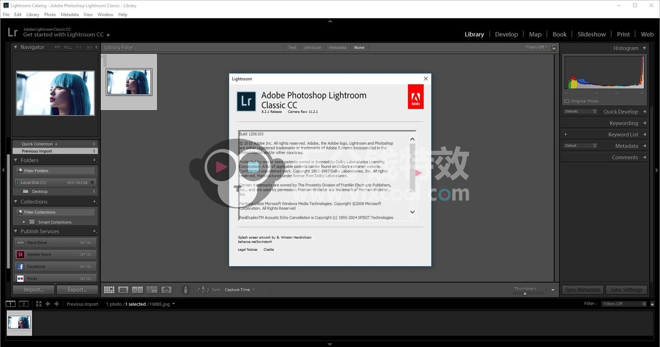This screenshot has height=347, width=660.
Task: Add new folder with Folders plus icon
Action: [95, 160]
